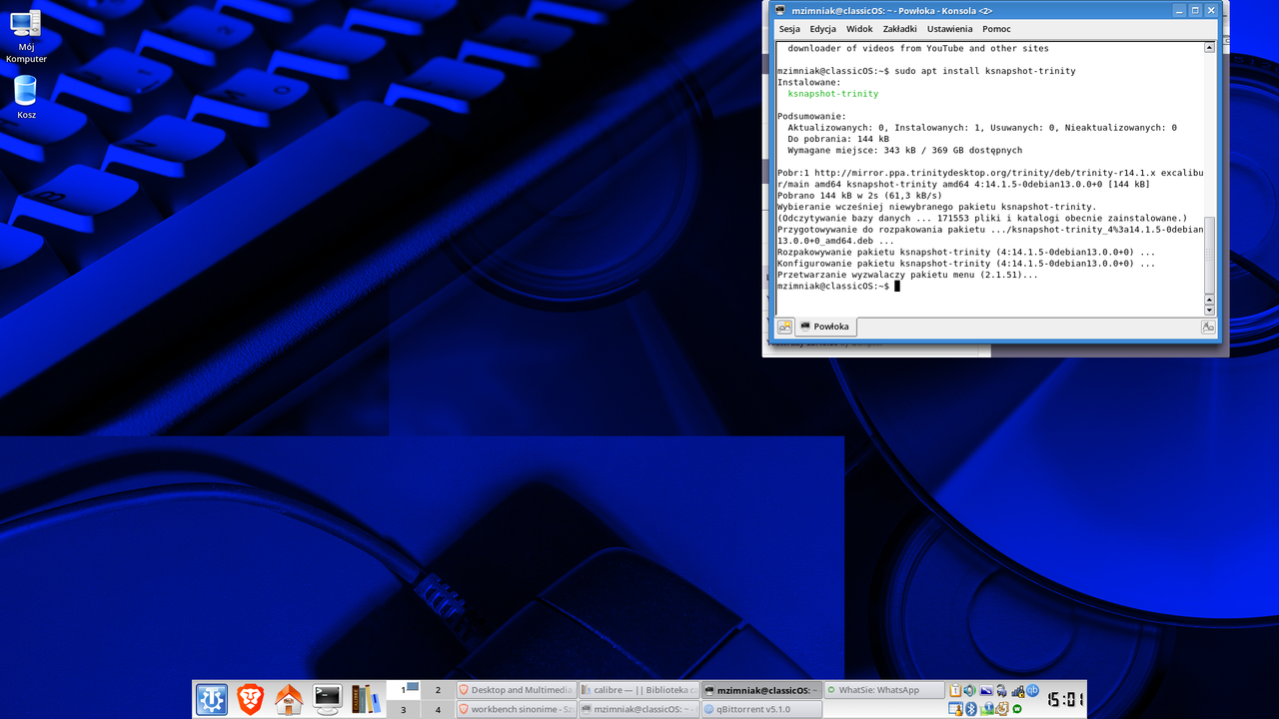Open the Ustawienia menu
This screenshot has width=1279, height=719.
point(949,29)
